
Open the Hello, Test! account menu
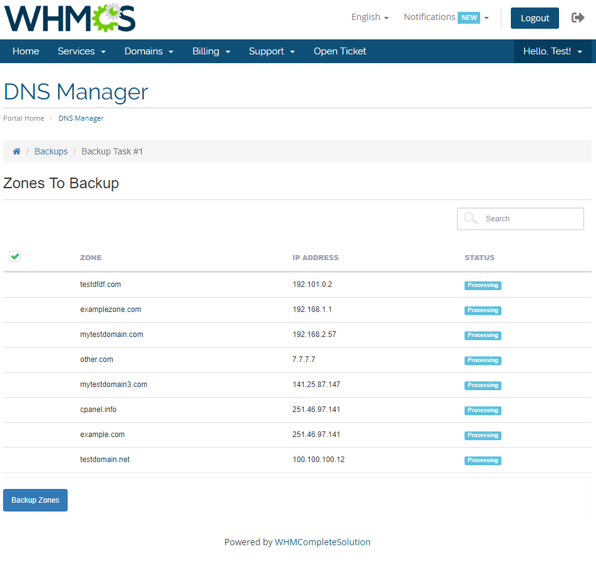[x=552, y=51]
